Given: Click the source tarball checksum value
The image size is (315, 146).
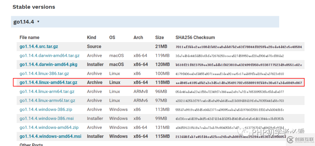Looking at the screenshot, I should click(239, 47).
